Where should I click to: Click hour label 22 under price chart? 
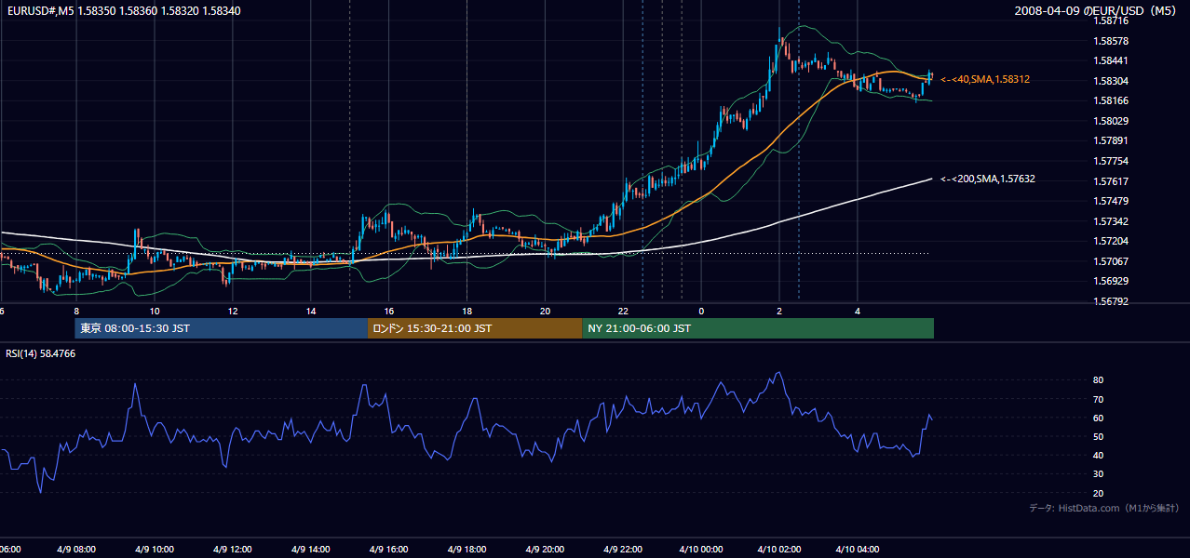click(624, 312)
